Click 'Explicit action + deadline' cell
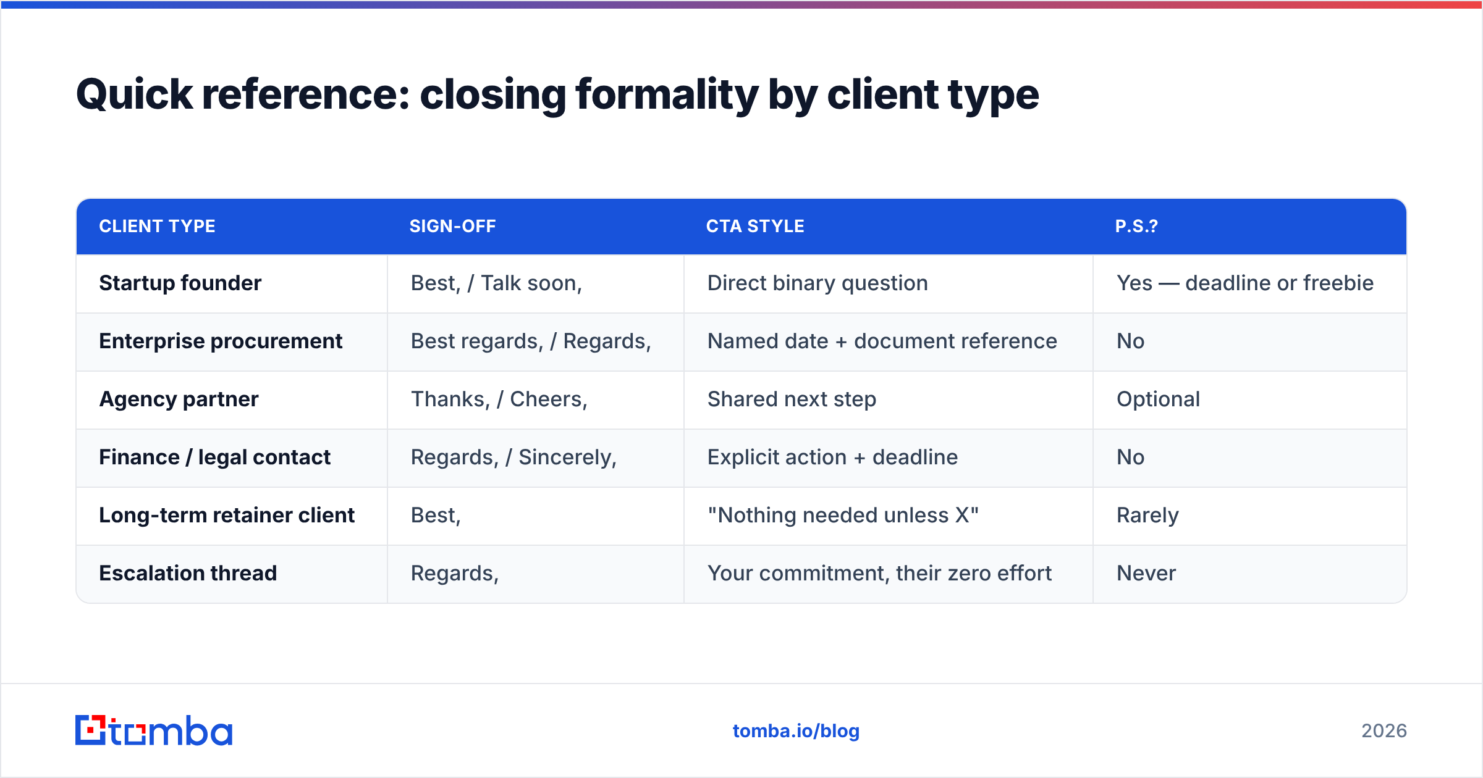1483x778 pixels. tap(889, 458)
